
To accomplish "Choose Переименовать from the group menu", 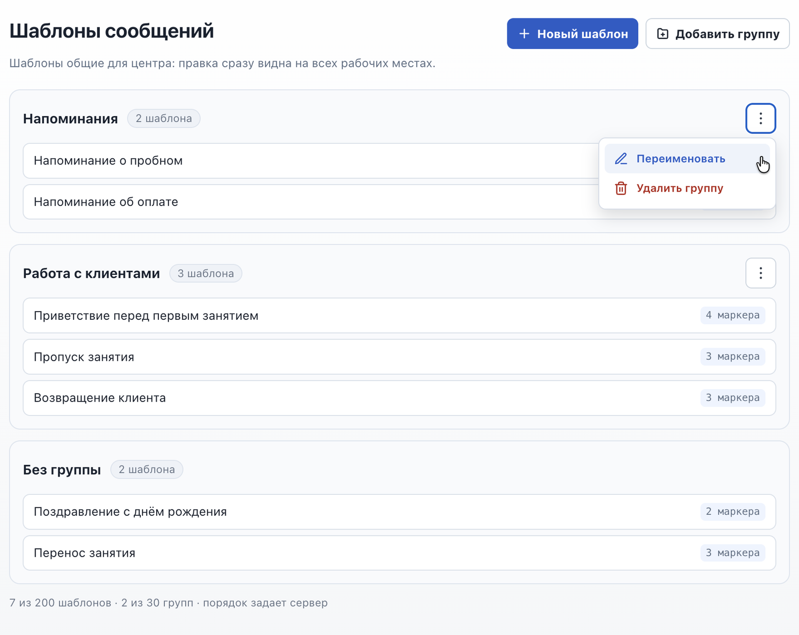I will tap(687, 159).
